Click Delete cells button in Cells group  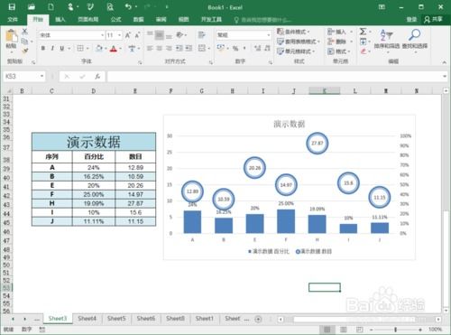tap(340, 42)
